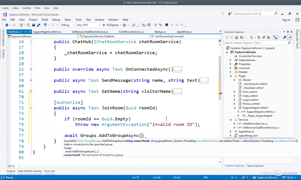Close the ChatHub.cs tab
Image resolution: width=301 pixels, height=180 pixels.
tap(29, 32)
